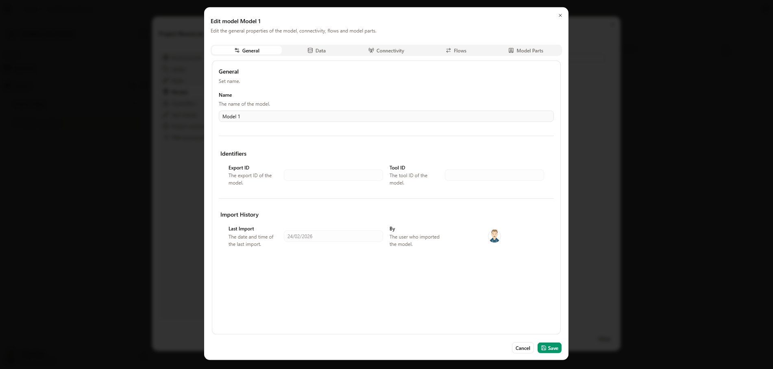773x369 pixels.
Task: Click the arrows icon on the Flows tab
Action: pos(449,50)
